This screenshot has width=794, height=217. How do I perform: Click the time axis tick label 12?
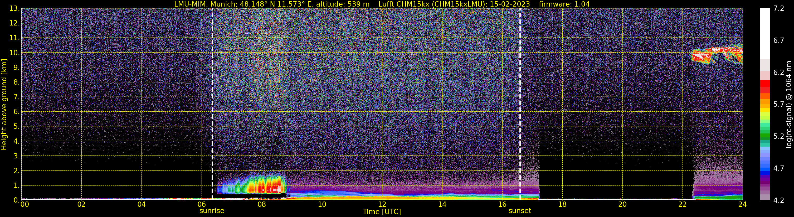(382, 204)
